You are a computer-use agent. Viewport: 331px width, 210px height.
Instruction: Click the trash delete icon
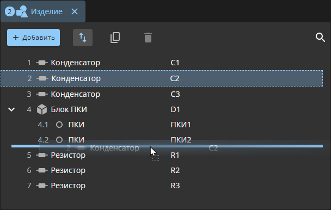pos(148,38)
